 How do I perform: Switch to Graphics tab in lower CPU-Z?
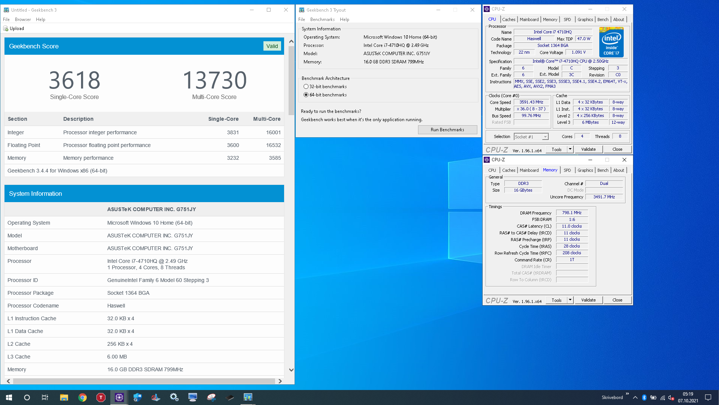click(x=585, y=170)
